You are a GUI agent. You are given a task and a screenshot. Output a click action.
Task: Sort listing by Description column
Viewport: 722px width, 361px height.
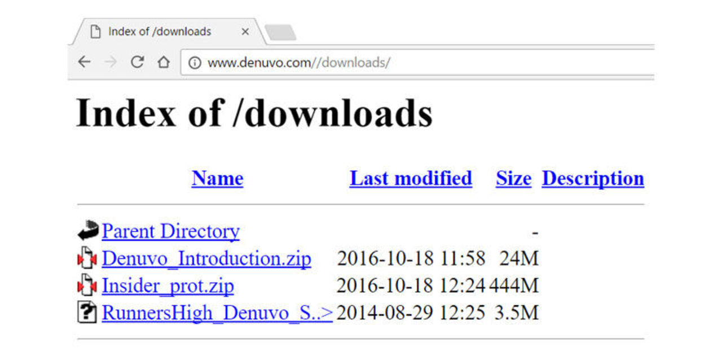point(593,178)
